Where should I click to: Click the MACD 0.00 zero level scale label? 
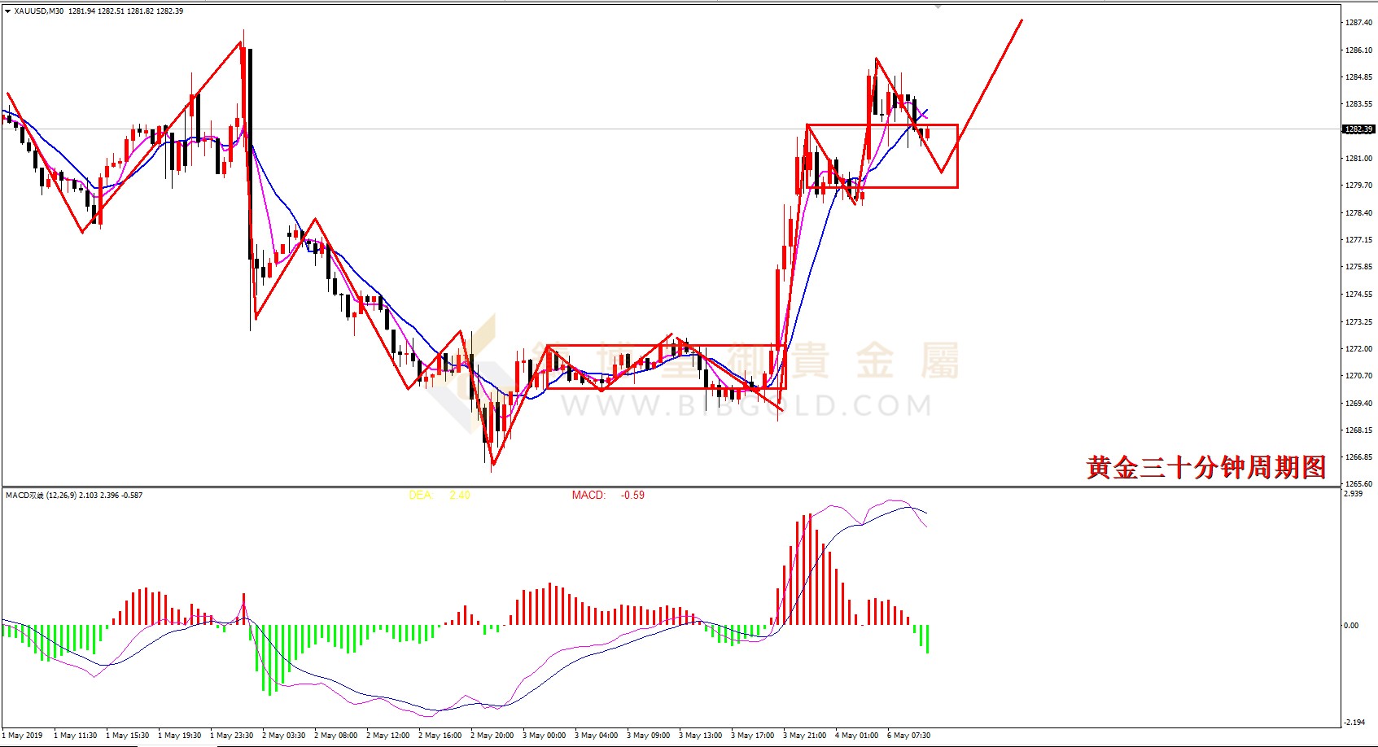(1351, 626)
